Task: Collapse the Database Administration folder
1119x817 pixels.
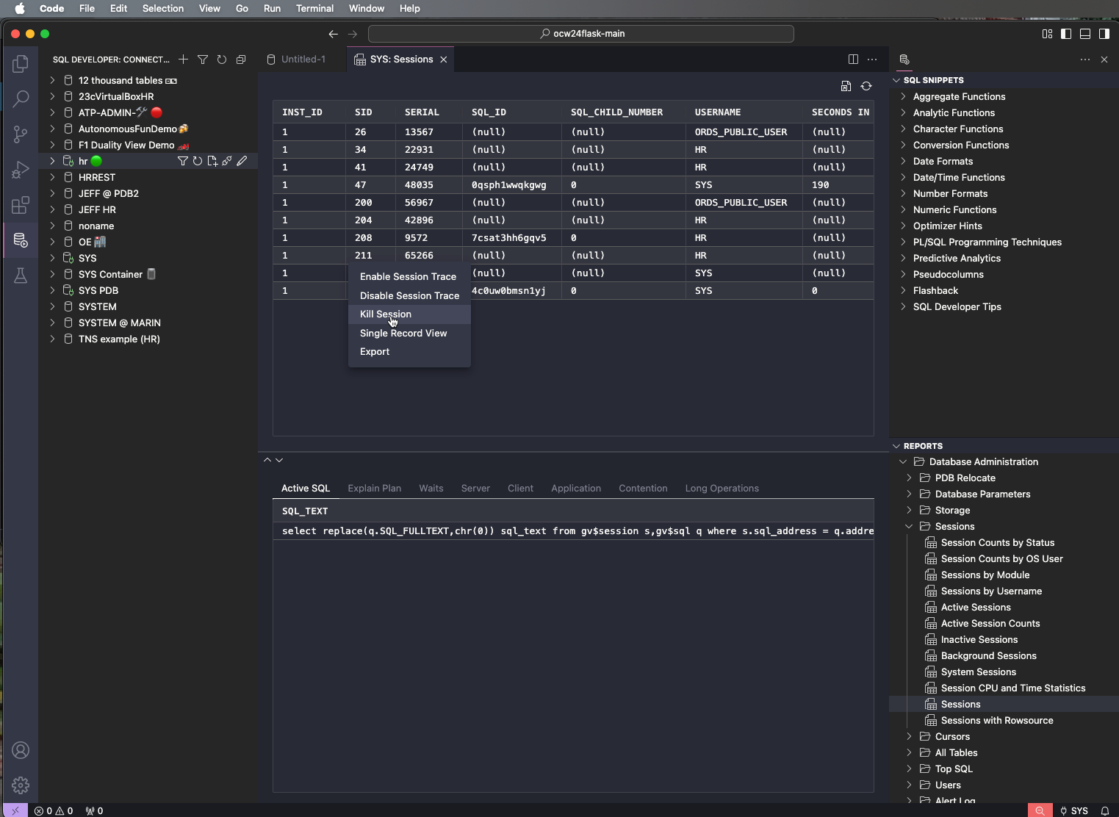Action: click(x=903, y=461)
